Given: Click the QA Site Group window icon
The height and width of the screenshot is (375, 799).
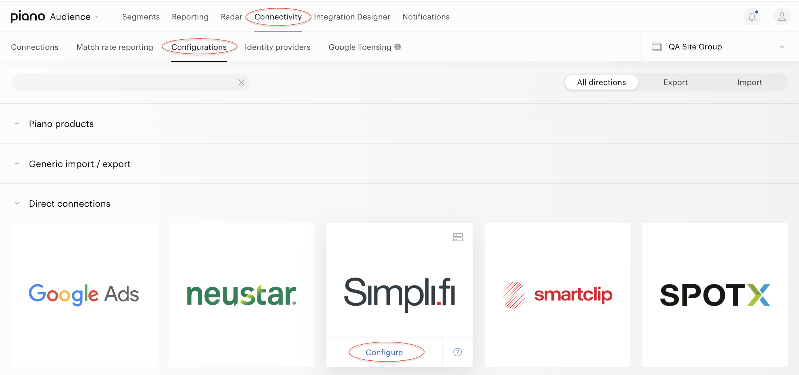Looking at the screenshot, I should 657,47.
